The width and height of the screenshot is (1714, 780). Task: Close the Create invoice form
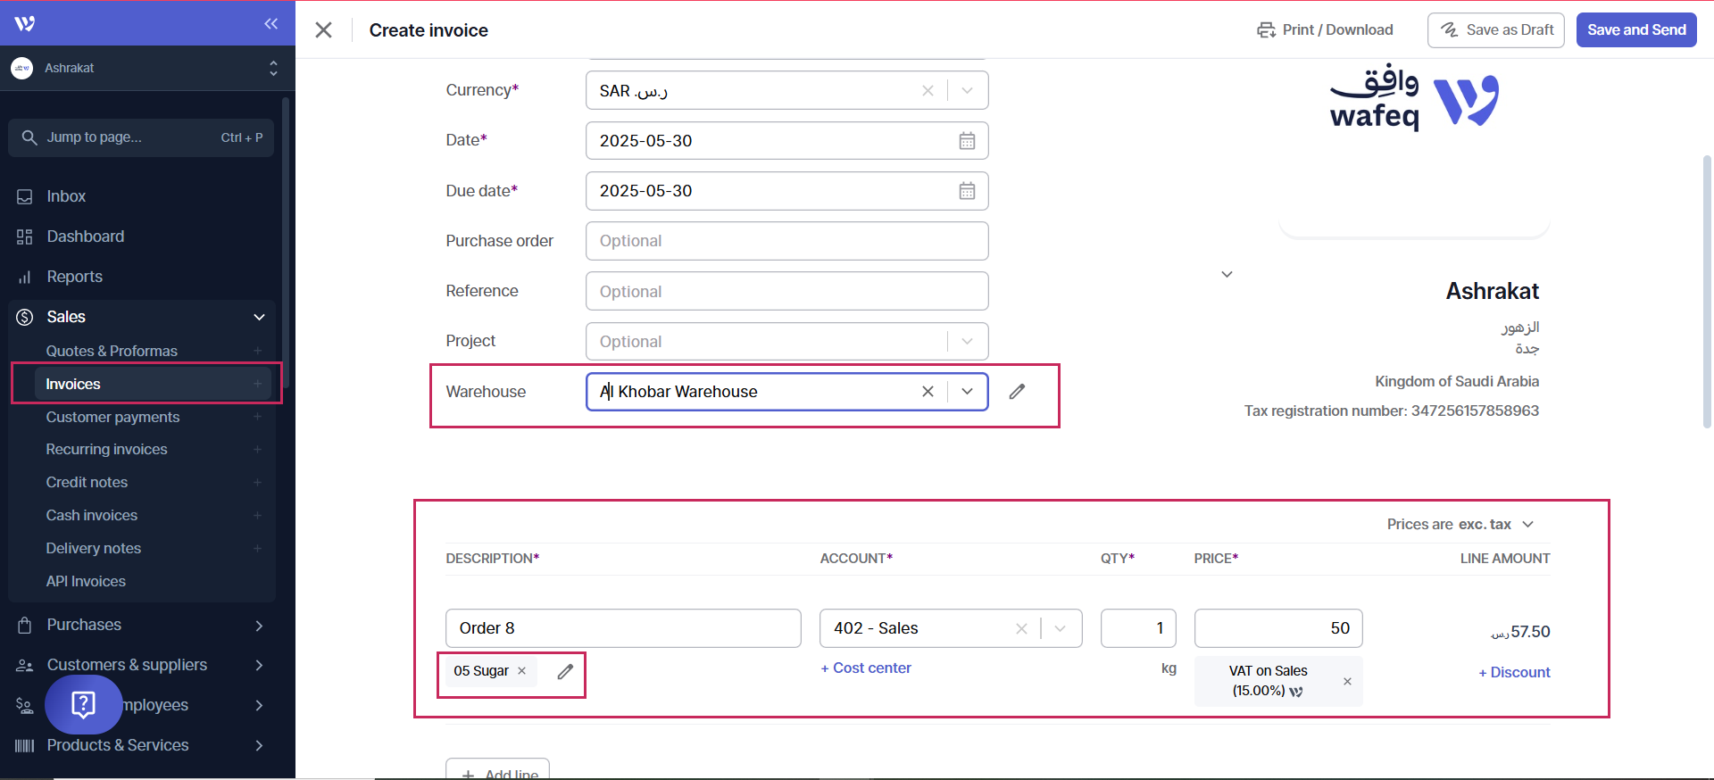coord(323,30)
